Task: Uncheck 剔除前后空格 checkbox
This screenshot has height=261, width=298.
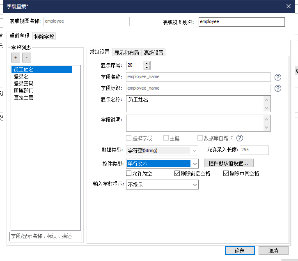Action: pyautogui.click(x=177, y=173)
